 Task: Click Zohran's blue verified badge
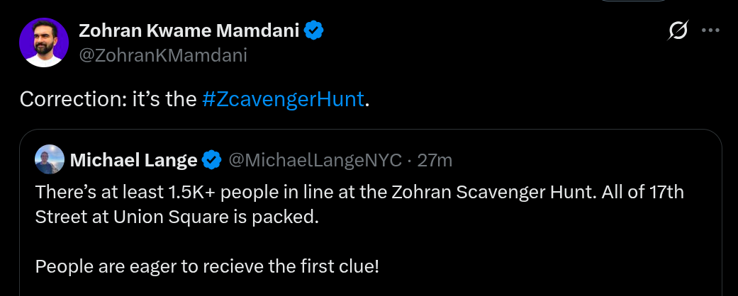coord(314,30)
